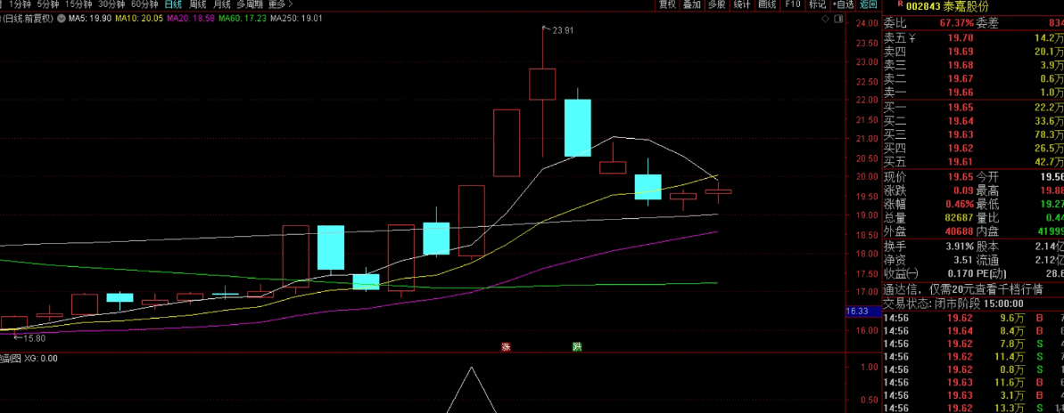Click the 买四 bid row at 19.62
The height and width of the screenshot is (413, 1064).
pyautogui.click(x=972, y=149)
